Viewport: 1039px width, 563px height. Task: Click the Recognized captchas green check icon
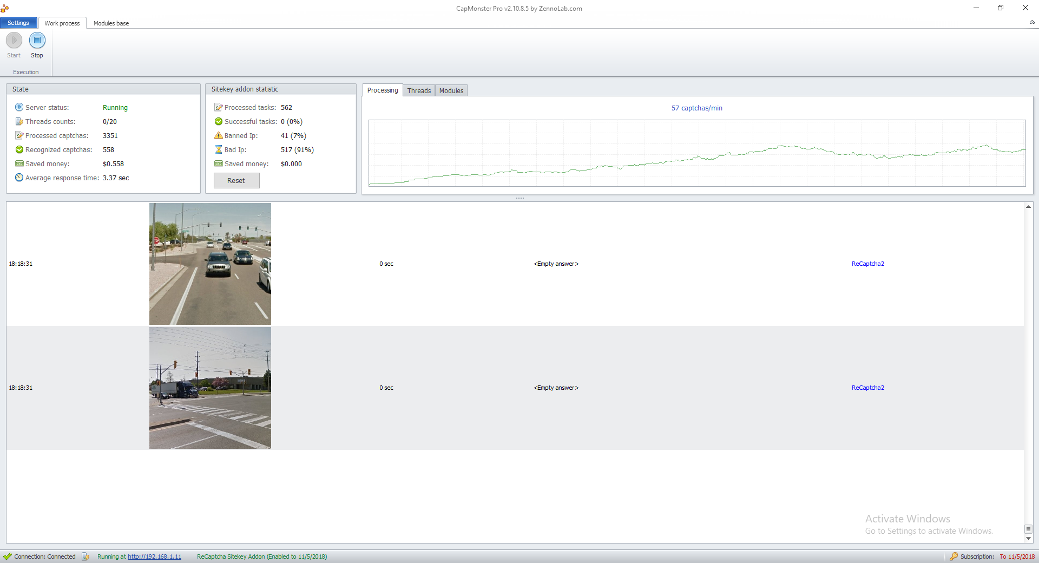point(19,149)
